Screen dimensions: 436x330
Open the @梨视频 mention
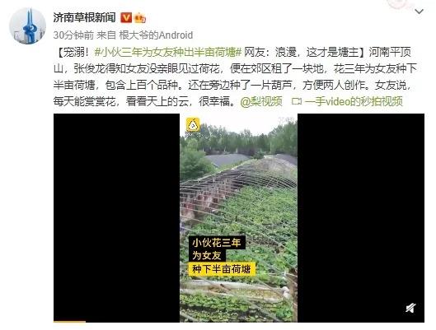(x=261, y=101)
